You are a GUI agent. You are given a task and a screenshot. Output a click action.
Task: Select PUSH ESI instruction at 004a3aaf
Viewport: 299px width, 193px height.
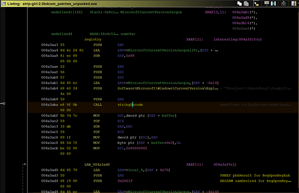108,72
